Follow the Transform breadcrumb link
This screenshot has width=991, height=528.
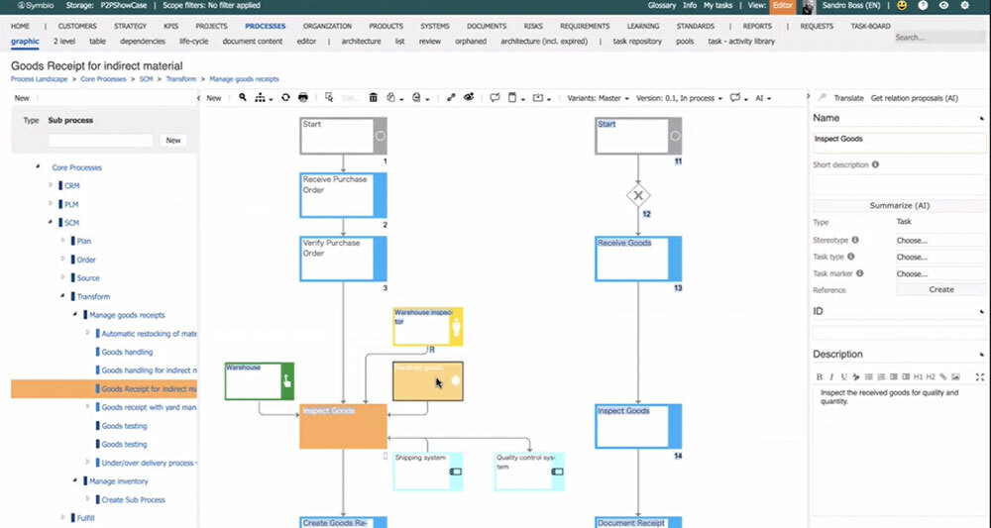coord(180,79)
